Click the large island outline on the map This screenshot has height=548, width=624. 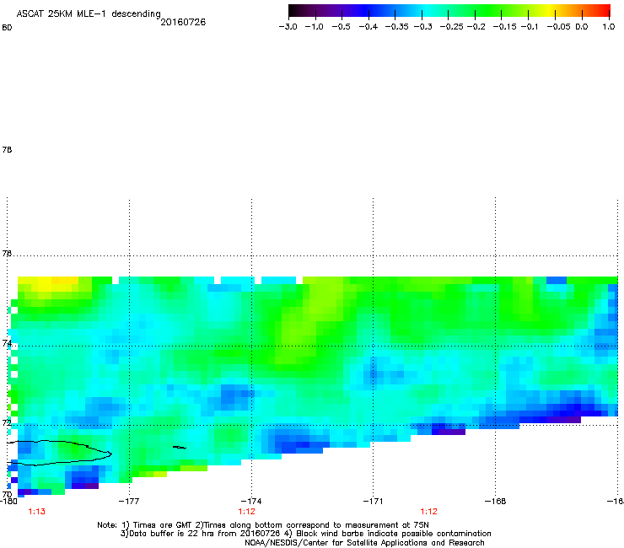(60, 453)
